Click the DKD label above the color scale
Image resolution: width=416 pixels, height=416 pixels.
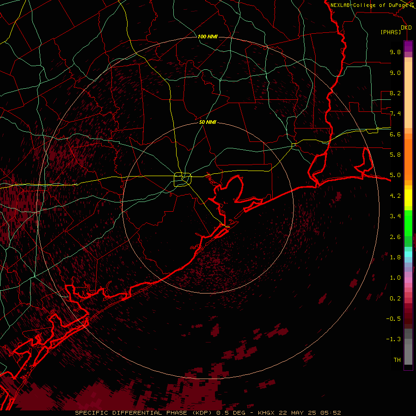[406, 28]
